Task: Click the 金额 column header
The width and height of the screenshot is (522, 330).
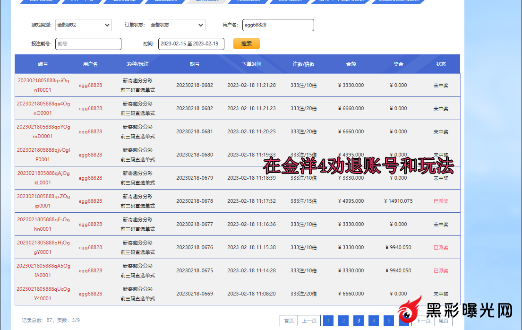Action: [x=351, y=64]
